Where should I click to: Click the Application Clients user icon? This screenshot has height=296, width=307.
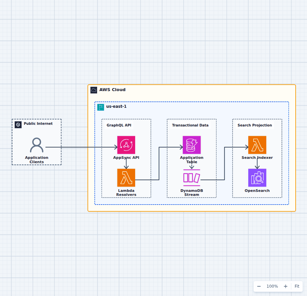pos(37,145)
